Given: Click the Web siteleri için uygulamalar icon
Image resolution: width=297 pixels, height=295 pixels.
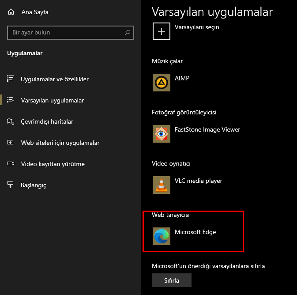Looking at the screenshot, I should tap(11, 142).
